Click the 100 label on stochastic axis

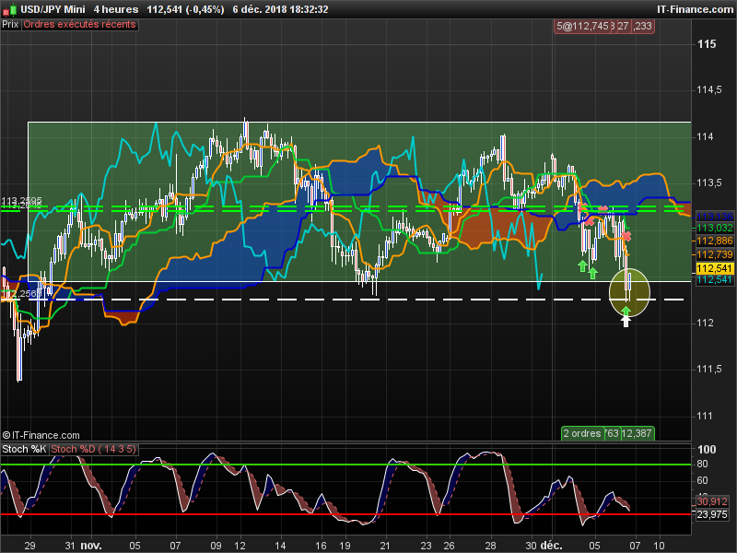(707, 450)
